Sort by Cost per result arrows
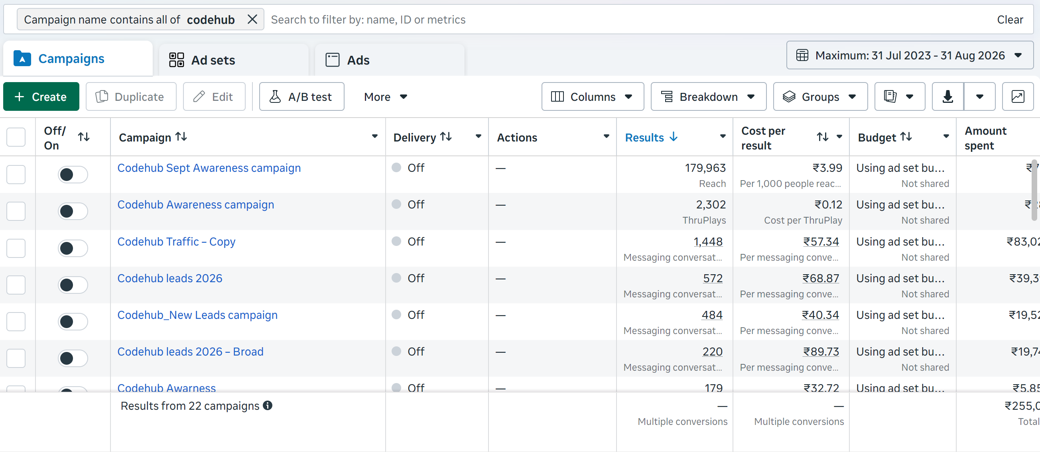 (822, 137)
